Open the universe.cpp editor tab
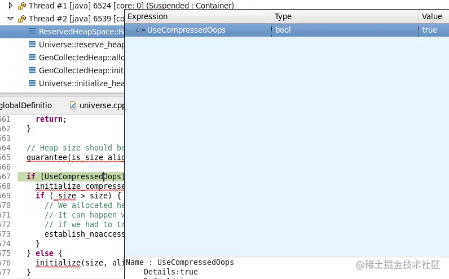Screen dimensions: 449x279 [98, 105]
